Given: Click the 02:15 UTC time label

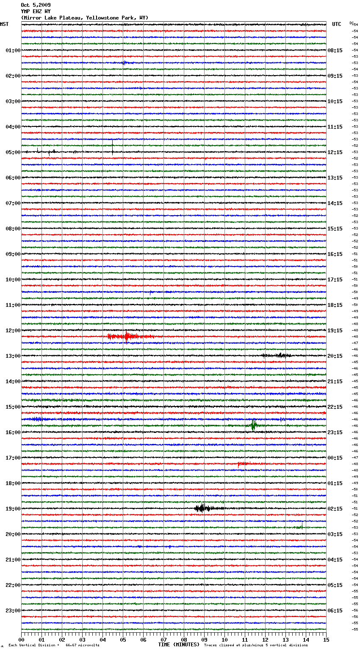Looking at the screenshot, I should coord(335,509).
